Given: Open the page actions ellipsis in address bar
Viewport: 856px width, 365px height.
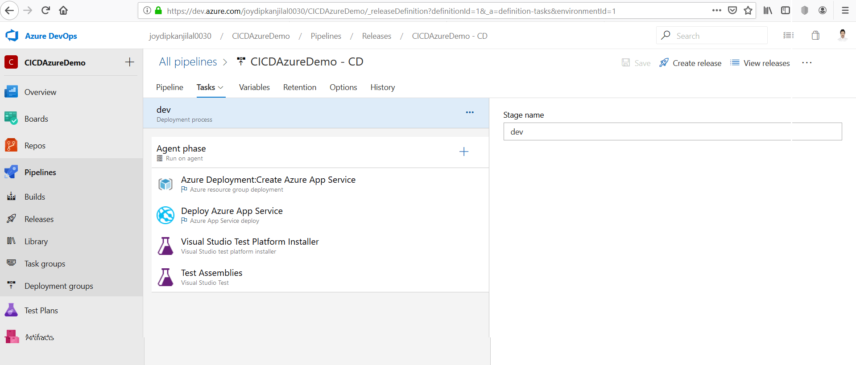Looking at the screenshot, I should tap(717, 10).
